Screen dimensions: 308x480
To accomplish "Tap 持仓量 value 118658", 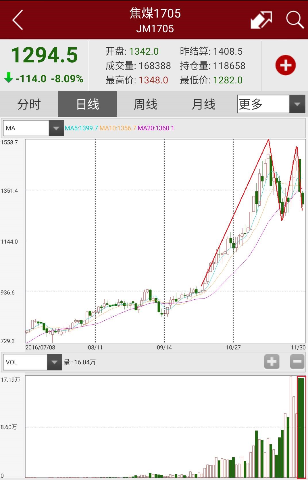I will click(x=229, y=66).
